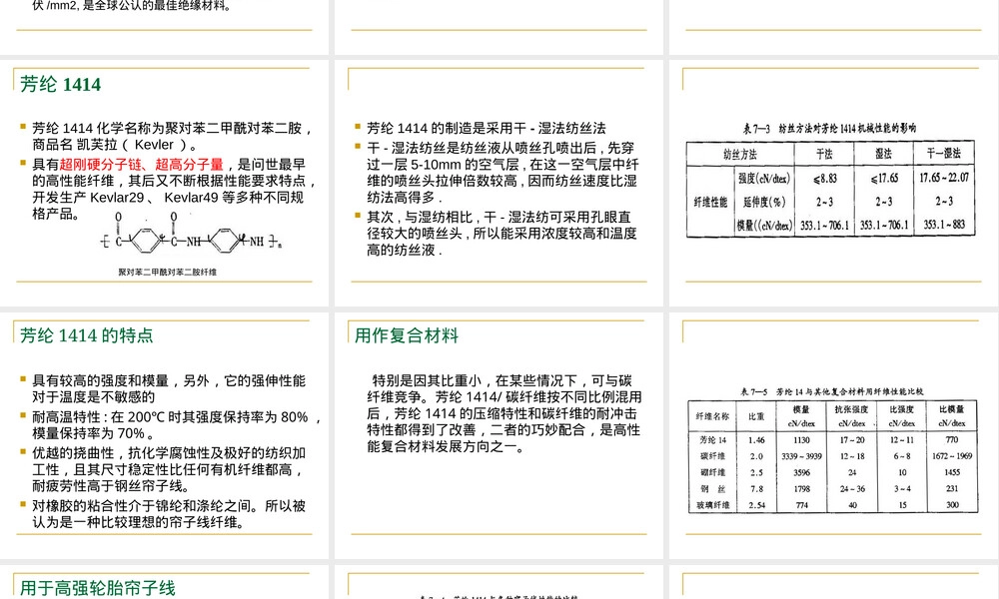
Task: Click the value 24~36 in table 7-5
Action: (x=852, y=489)
